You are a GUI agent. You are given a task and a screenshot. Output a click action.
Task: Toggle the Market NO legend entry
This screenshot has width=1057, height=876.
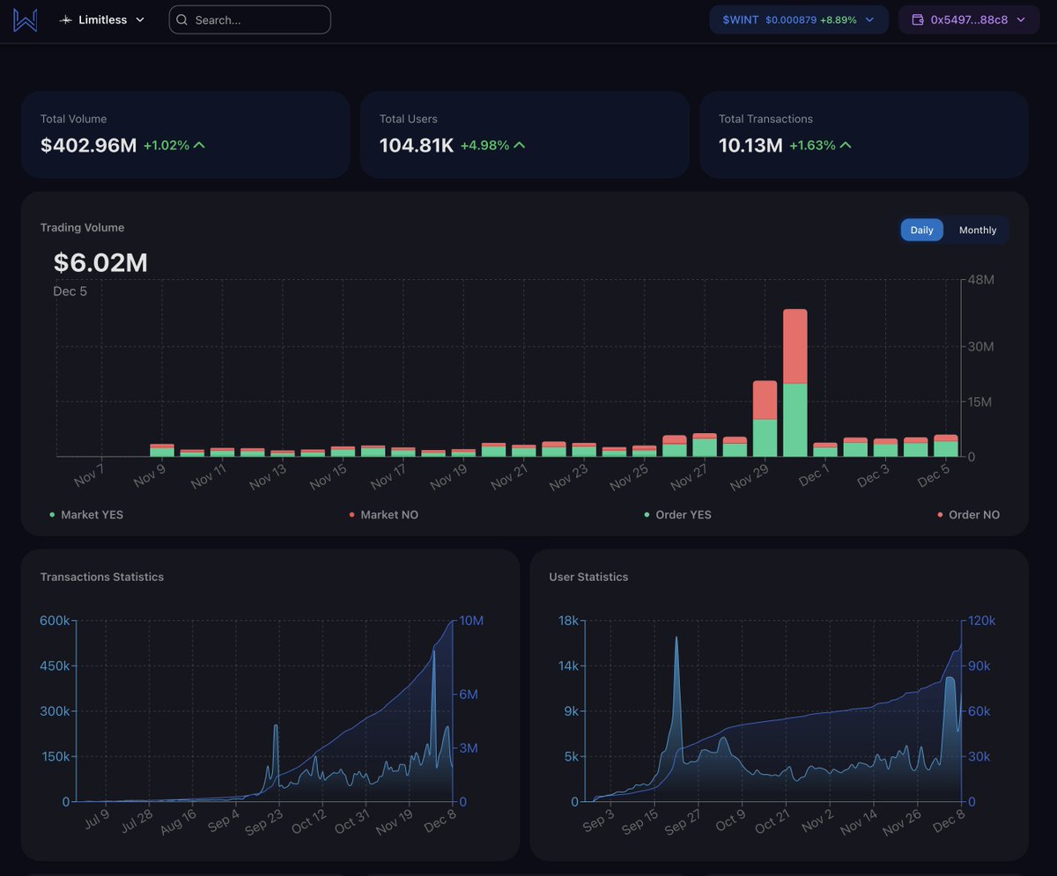pyautogui.click(x=383, y=514)
